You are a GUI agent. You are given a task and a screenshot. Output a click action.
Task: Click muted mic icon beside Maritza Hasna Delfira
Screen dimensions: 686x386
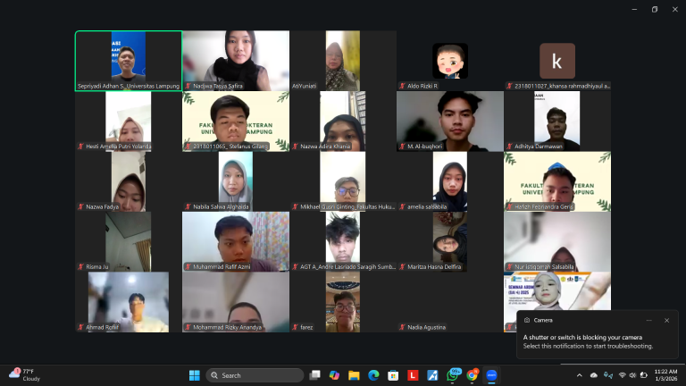[402, 267]
